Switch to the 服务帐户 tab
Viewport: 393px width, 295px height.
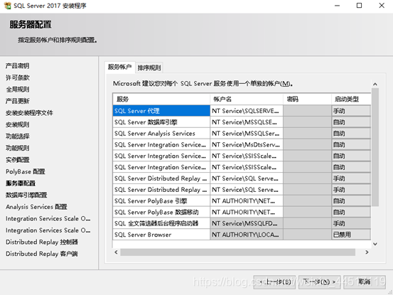pos(120,67)
